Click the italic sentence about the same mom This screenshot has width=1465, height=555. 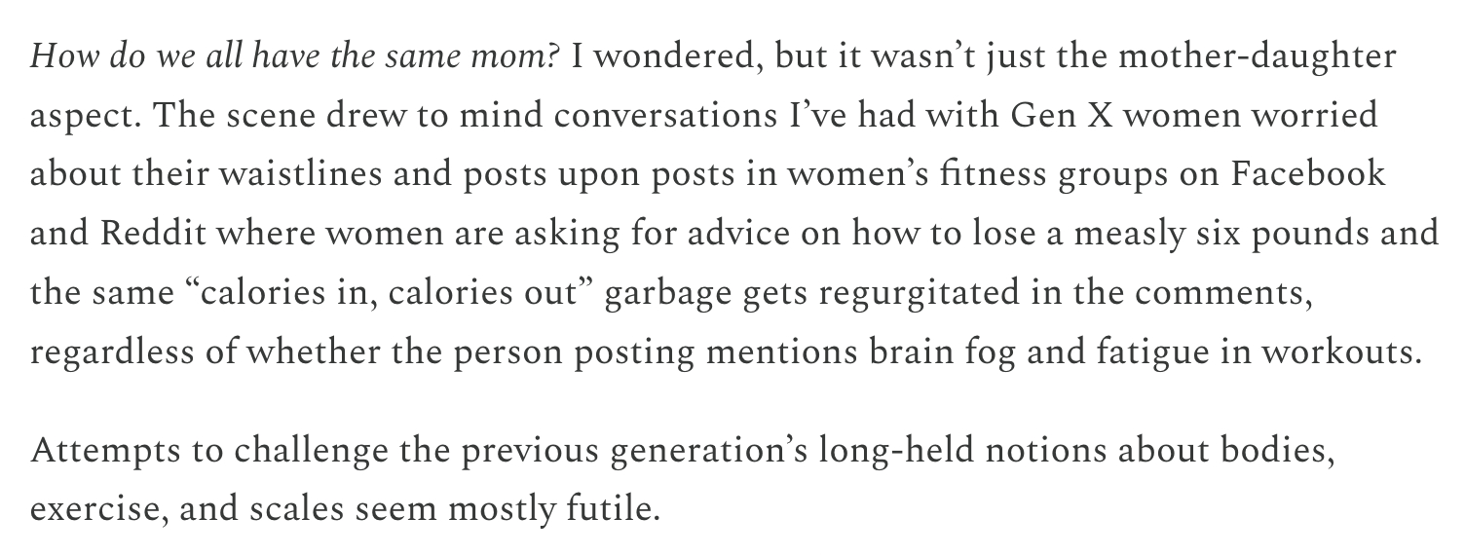click(294, 58)
